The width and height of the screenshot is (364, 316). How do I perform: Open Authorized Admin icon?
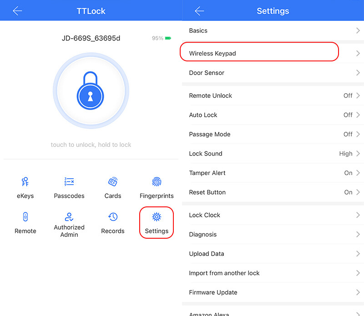click(x=69, y=217)
